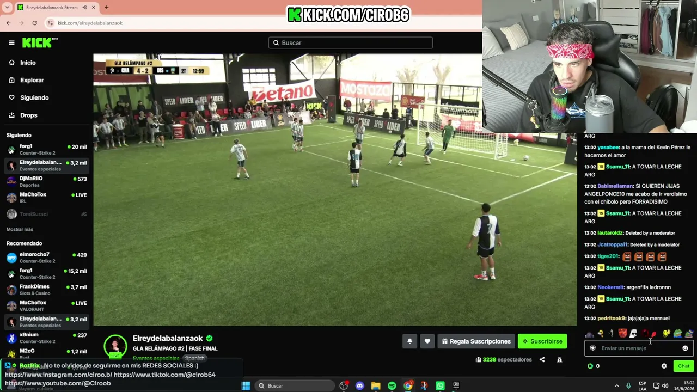Click the Events especiales category link

tap(156, 358)
